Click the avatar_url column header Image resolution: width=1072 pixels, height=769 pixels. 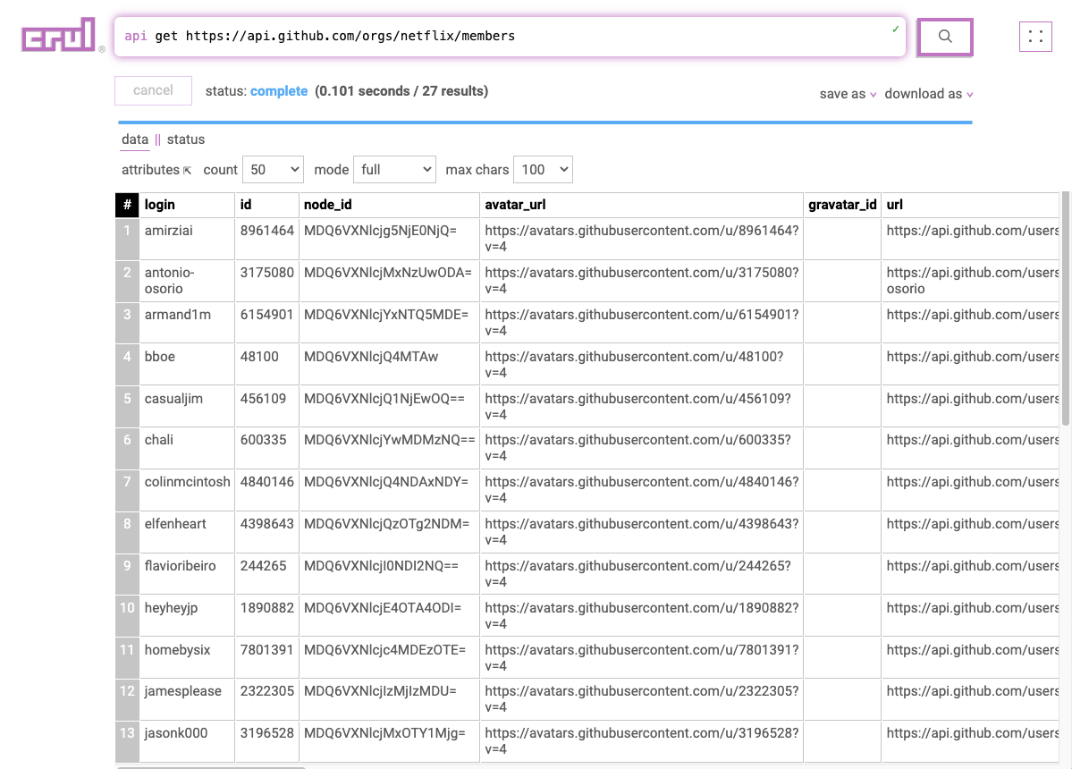click(641, 205)
